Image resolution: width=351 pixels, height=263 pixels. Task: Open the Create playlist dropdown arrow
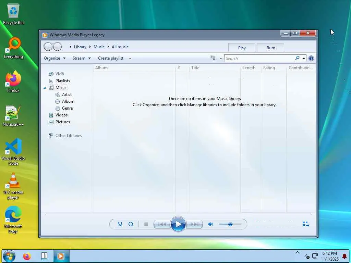tap(130, 58)
